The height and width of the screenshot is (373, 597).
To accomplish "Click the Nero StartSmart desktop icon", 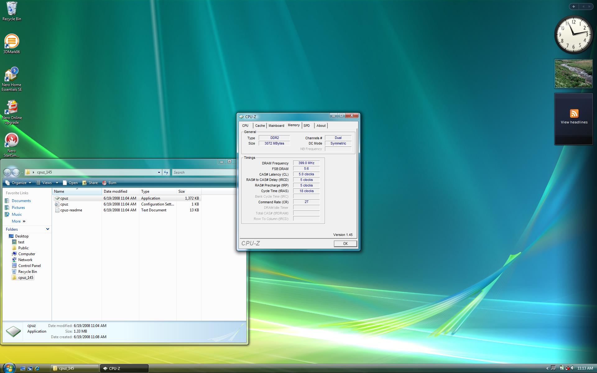I will coord(12,140).
